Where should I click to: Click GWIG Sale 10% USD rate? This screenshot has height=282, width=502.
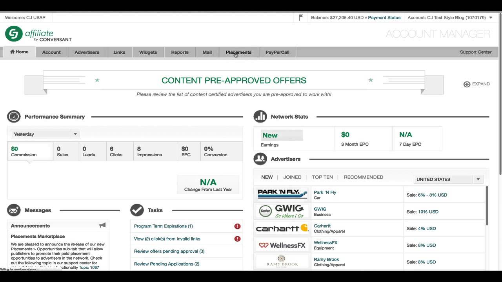coord(422,212)
